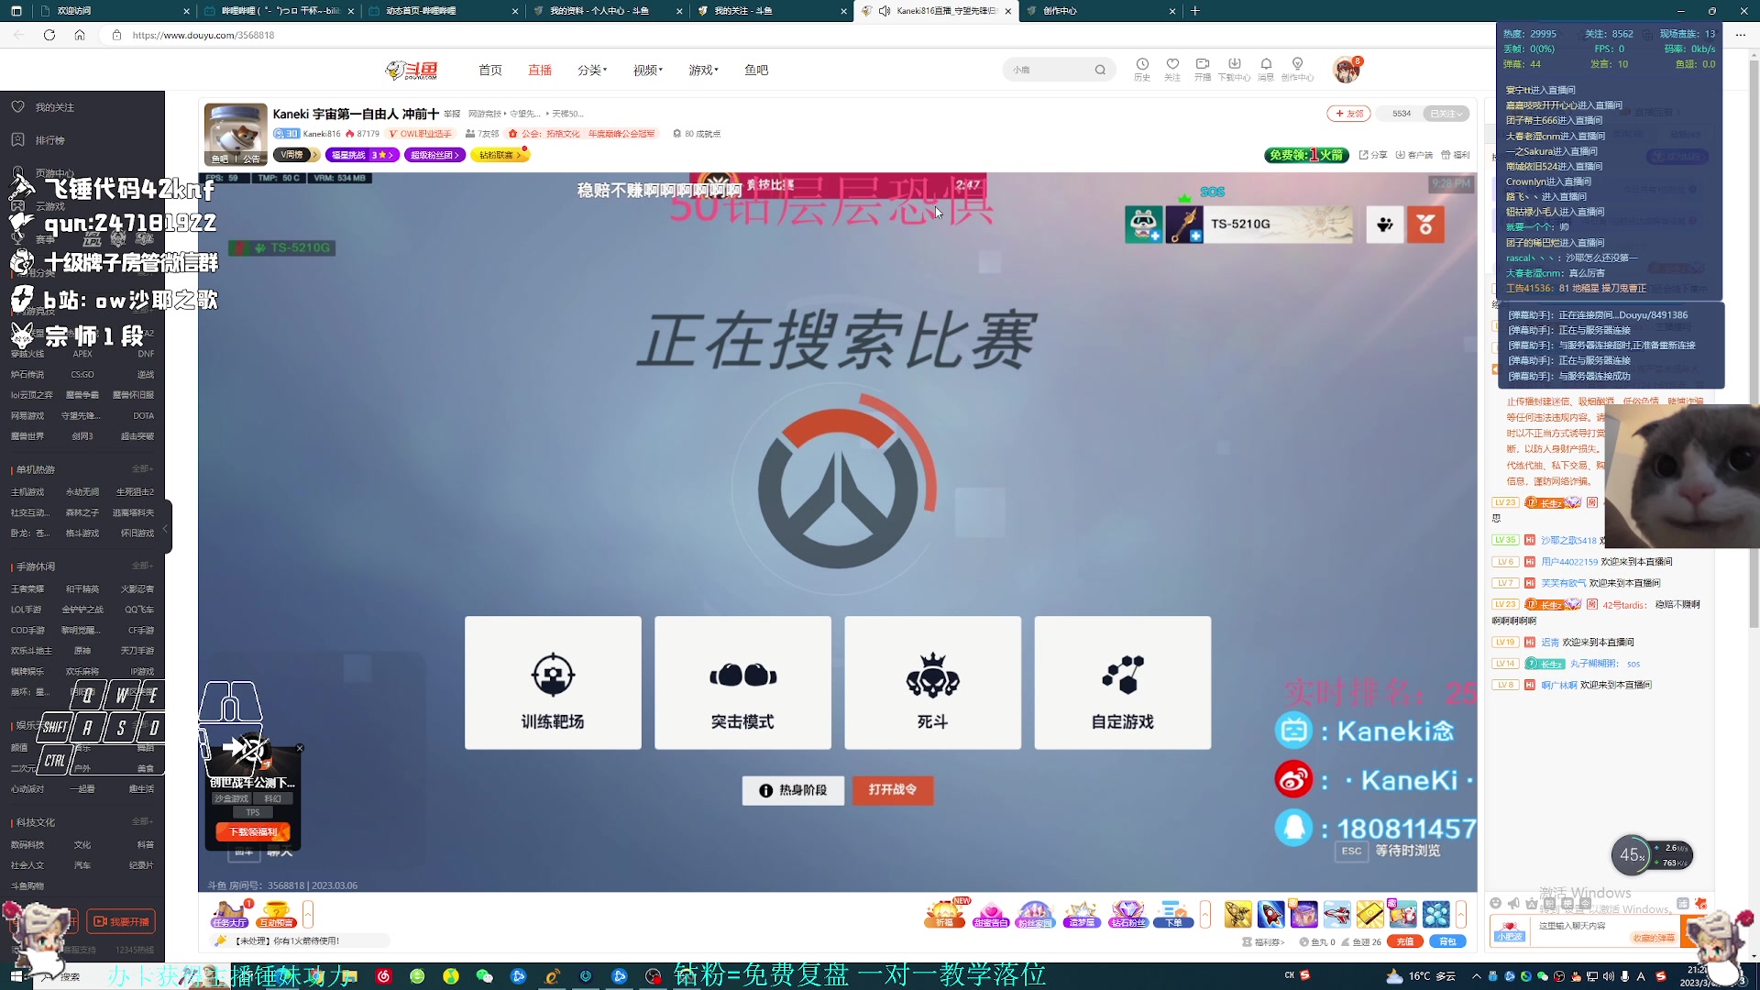Collapse the left sidebar handle
This screenshot has width=1760, height=990.
click(x=167, y=528)
